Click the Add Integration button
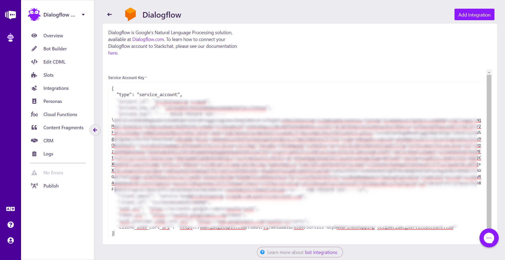The image size is (505, 260). (x=474, y=14)
